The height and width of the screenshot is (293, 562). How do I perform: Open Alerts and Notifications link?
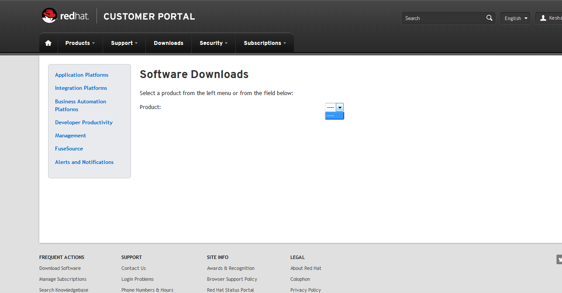coord(84,162)
